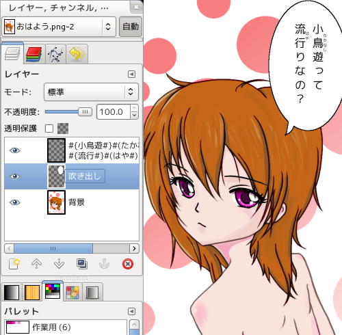Close the レイヤー, チャンネル dock
The height and width of the screenshot is (335, 342).
[x=136, y=8]
